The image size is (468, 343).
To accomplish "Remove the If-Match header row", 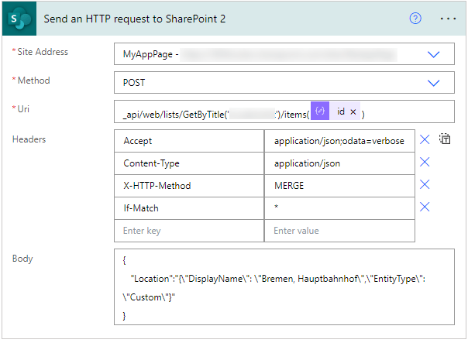I will 425,207.
